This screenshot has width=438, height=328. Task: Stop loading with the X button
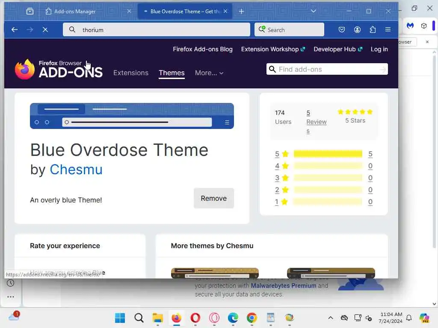(45, 29)
